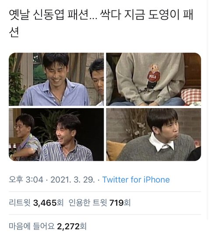Click the 오후 3:04 timestamp
This screenshot has height=236, width=210.
pos(26,180)
